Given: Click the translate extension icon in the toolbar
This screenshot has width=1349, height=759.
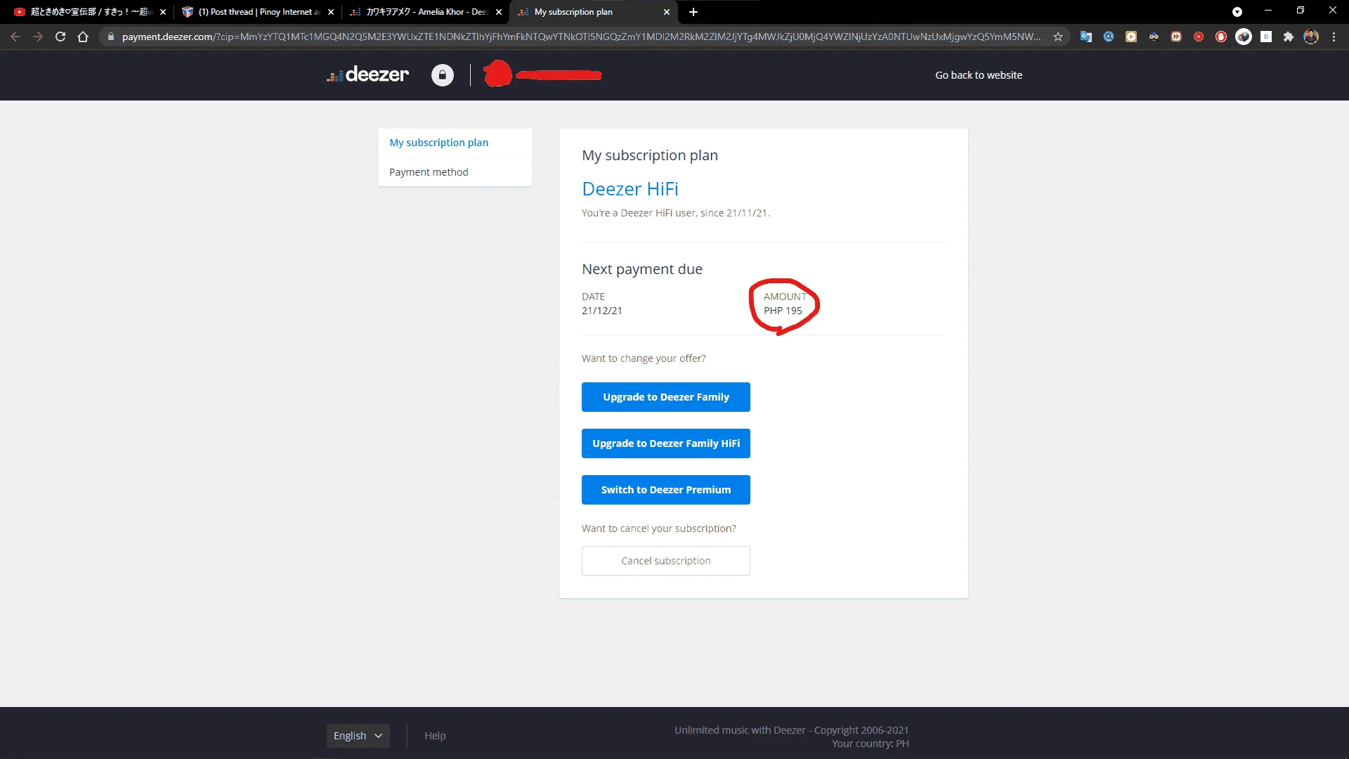Looking at the screenshot, I should coord(1086,37).
